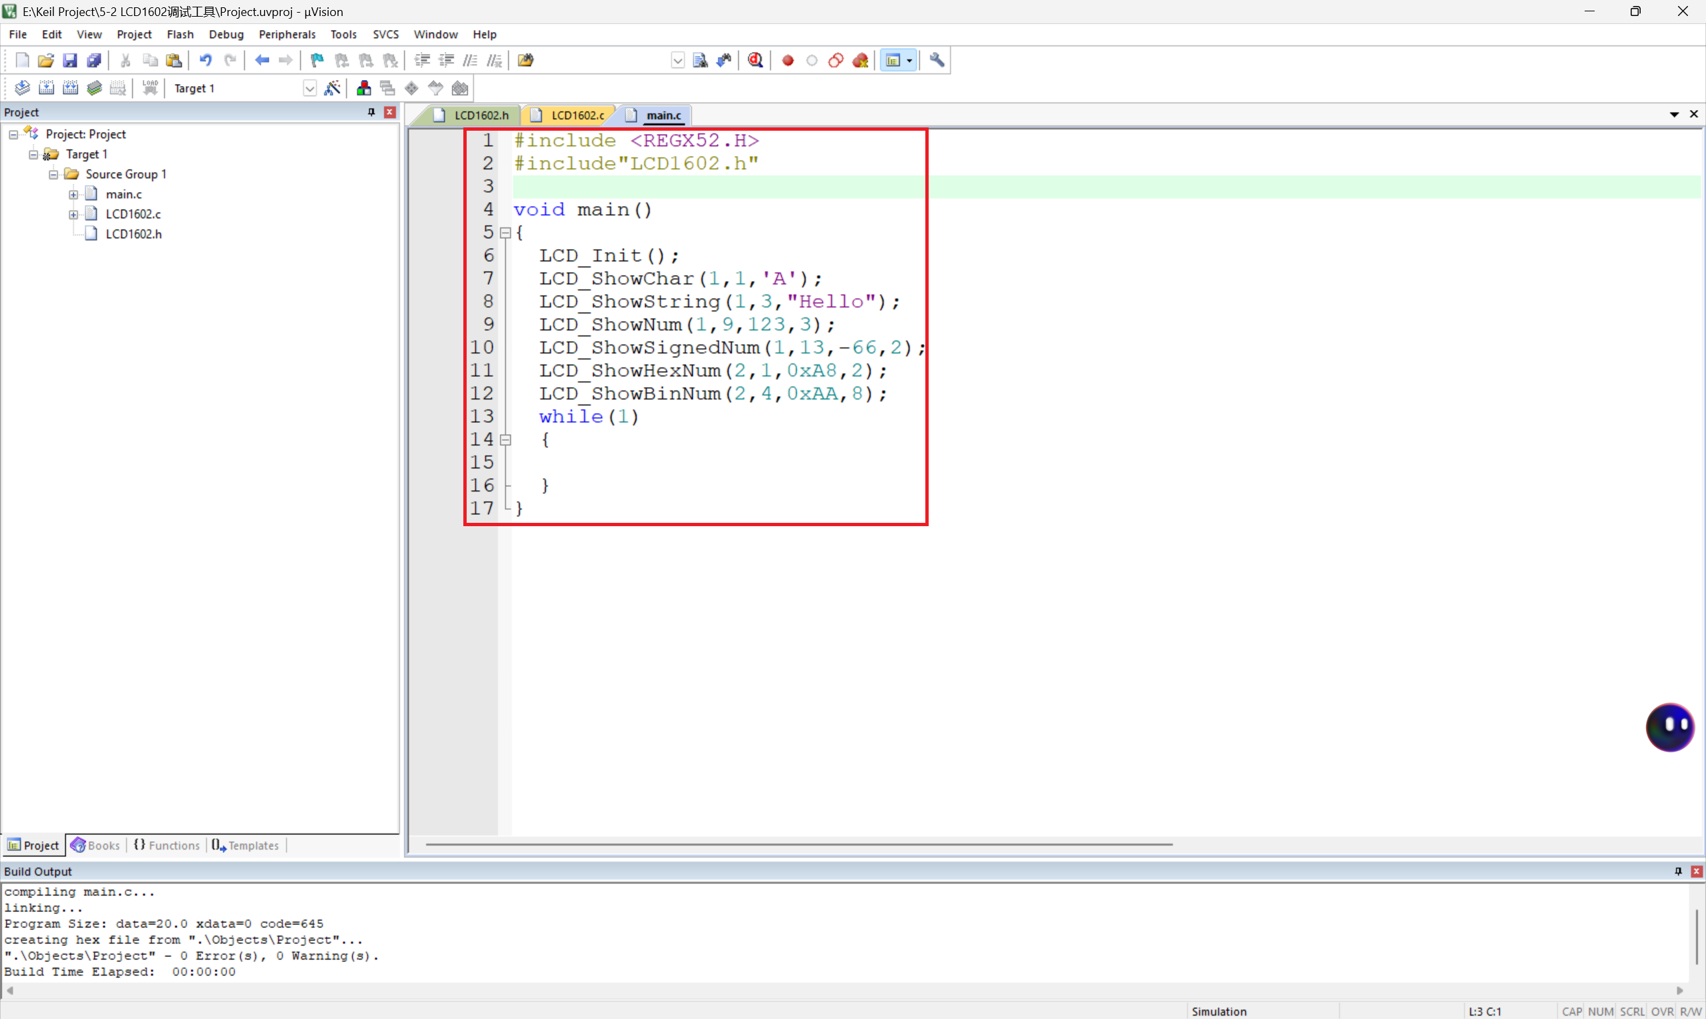The width and height of the screenshot is (1706, 1019).
Task: Start the Debug session icon
Action: [755, 61]
